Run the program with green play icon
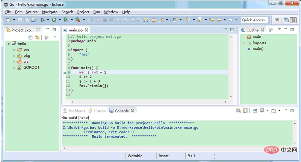Screen dimensions: 301x162 54,20
